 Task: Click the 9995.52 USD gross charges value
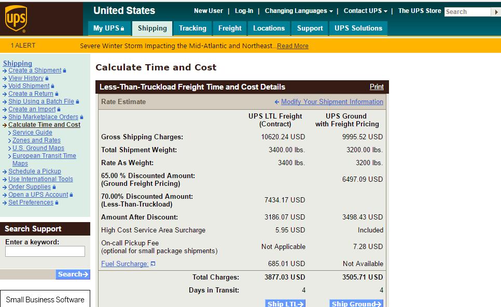tap(363, 137)
